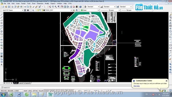The image size is (172, 97).
Task: Select the Multiline Text tool
Action: pos(2,65)
